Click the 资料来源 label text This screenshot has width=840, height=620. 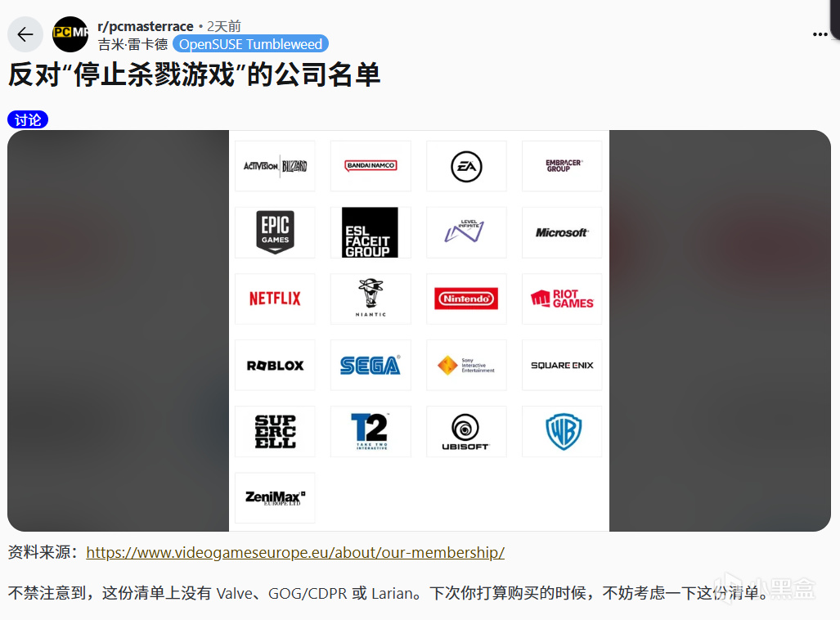tap(44, 552)
